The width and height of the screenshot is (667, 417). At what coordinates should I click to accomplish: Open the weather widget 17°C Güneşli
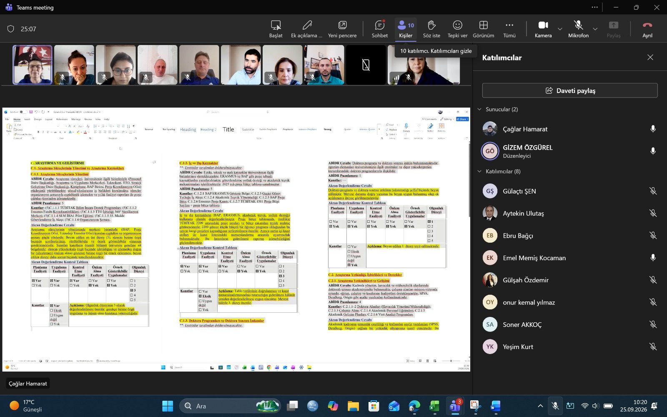click(26, 406)
